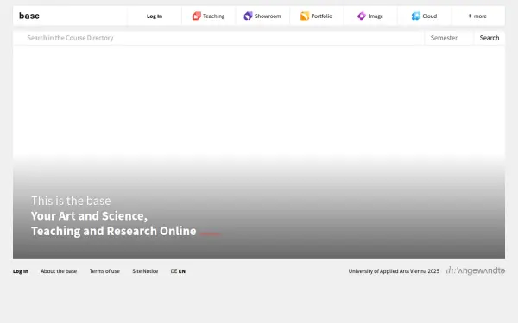
Task: Click the Search button
Action: click(490, 38)
